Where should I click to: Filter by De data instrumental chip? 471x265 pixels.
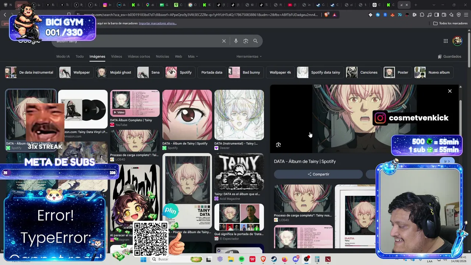point(30,73)
